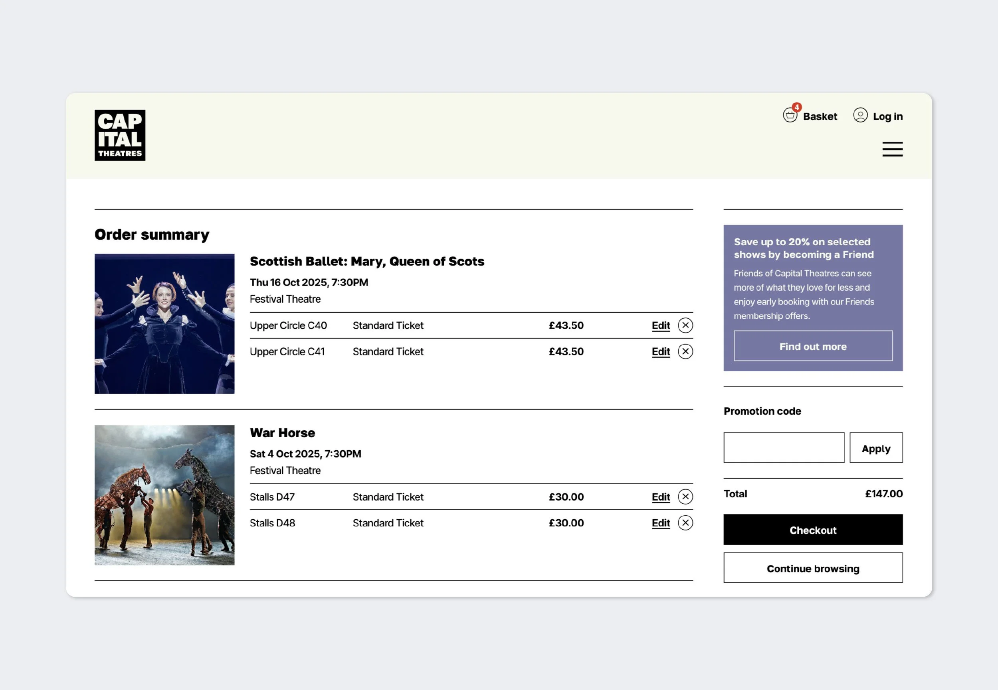The width and height of the screenshot is (998, 690).
Task: Click Continue browsing button
Action: point(812,568)
